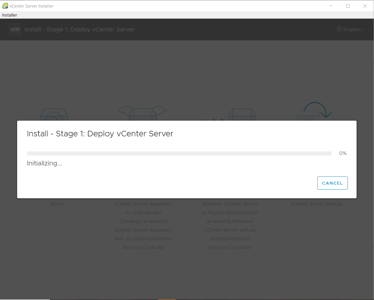Open the English language dropdown
The image size is (374, 300).
[351, 29]
